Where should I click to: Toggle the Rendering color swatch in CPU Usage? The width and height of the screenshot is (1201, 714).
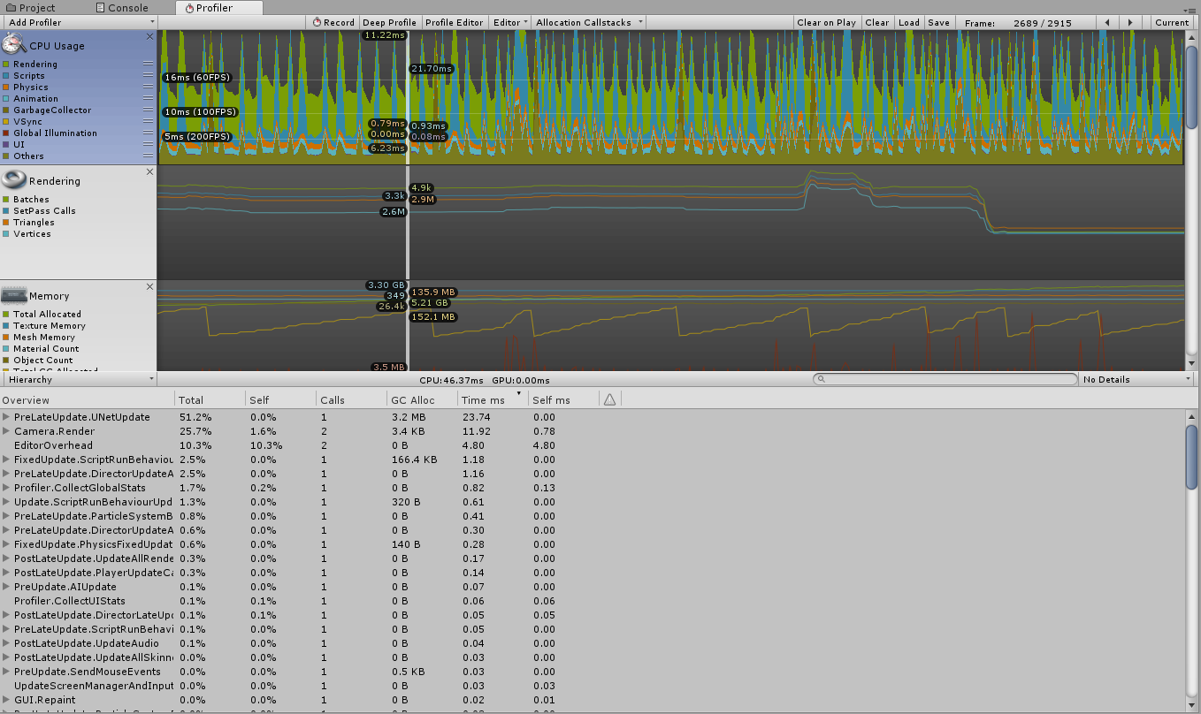pos(6,65)
